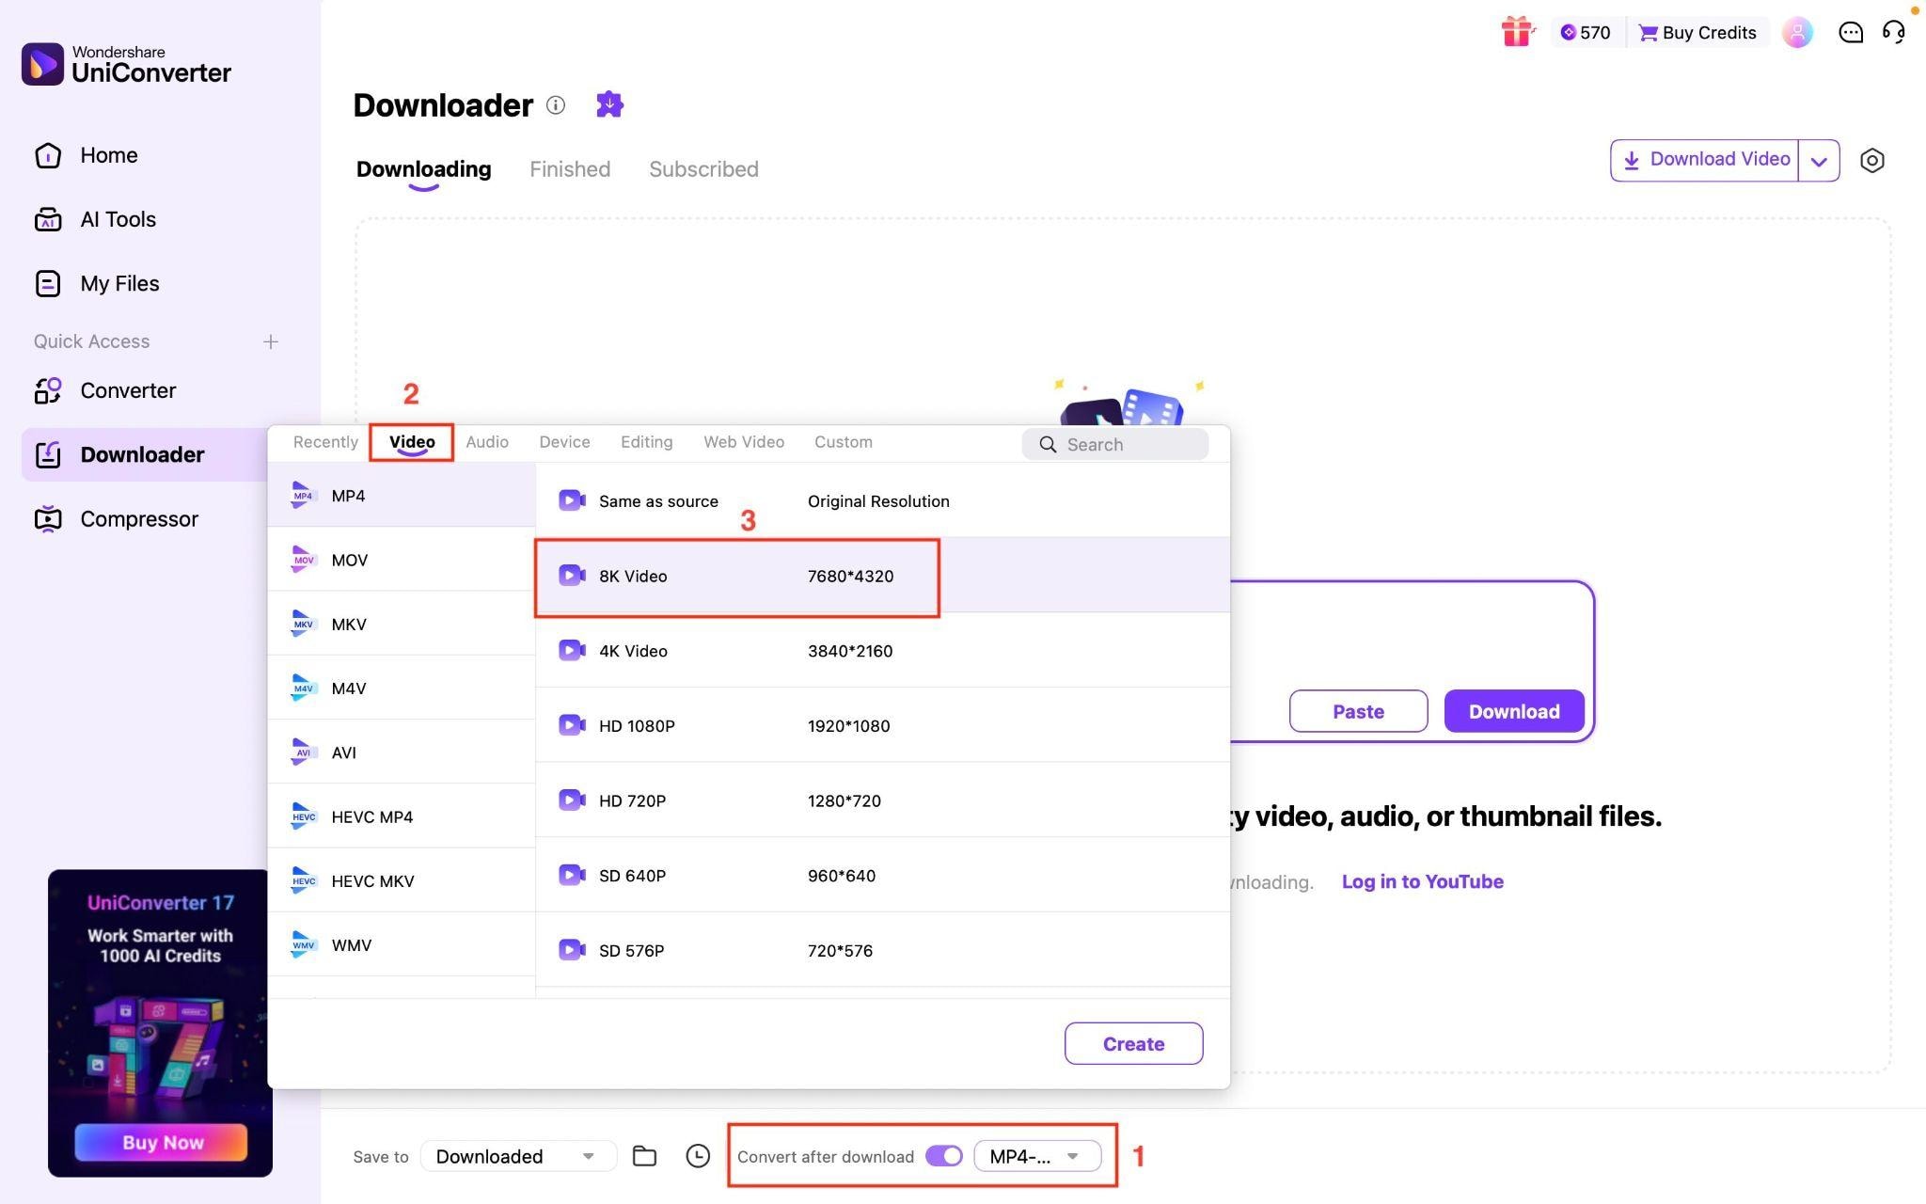Click the headset support icon
This screenshot has width=1926, height=1204.
pyautogui.click(x=1893, y=32)
